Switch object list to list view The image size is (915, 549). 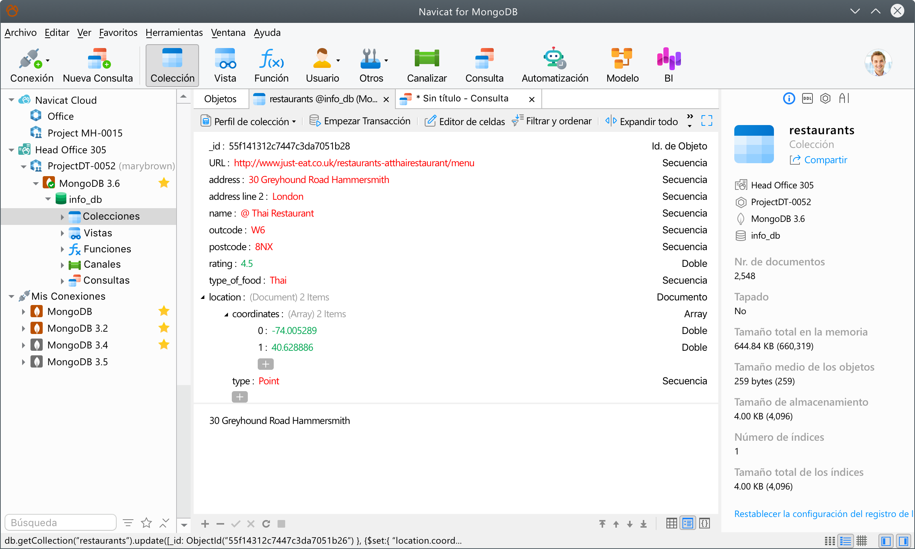pos(845,541)
